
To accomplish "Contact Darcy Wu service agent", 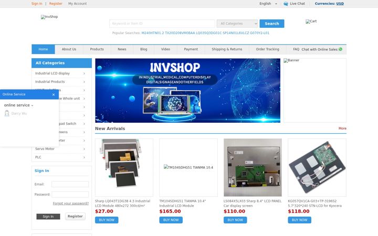I will 16,113.
